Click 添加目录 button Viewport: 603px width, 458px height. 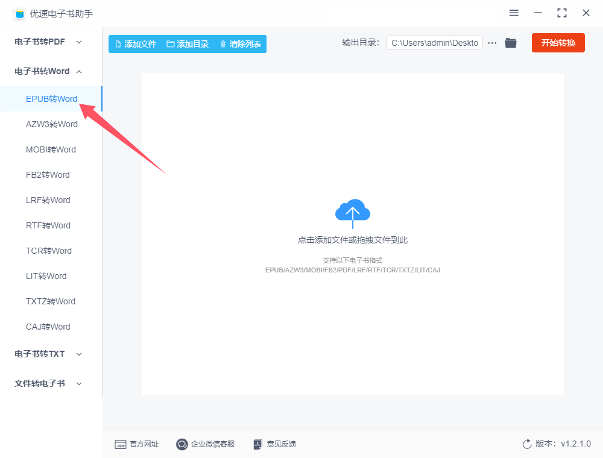[x=188, y=44]
